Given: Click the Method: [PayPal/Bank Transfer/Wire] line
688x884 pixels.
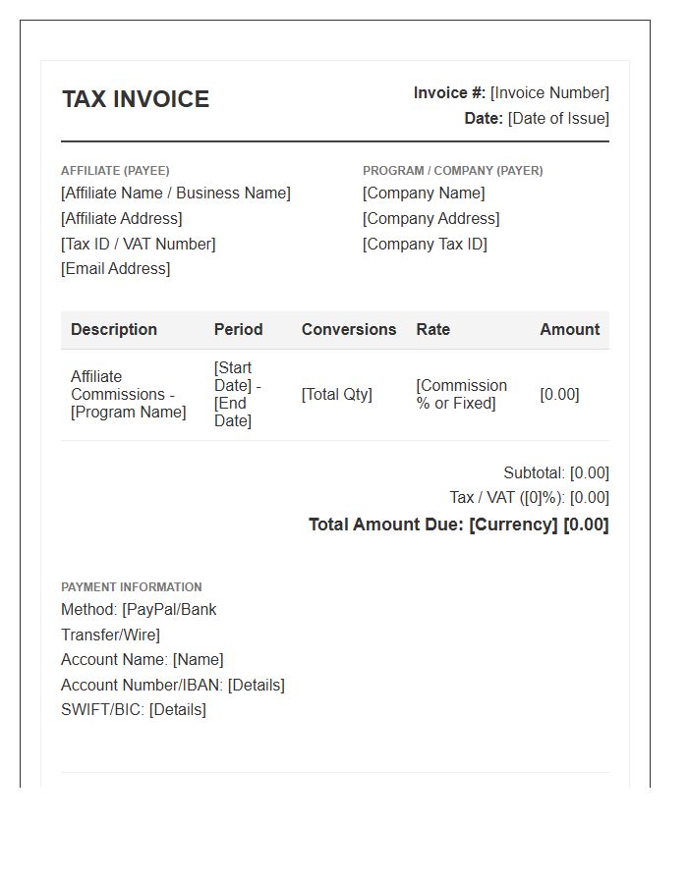Looking at the screenshot, I should click(x=139, y=623).
